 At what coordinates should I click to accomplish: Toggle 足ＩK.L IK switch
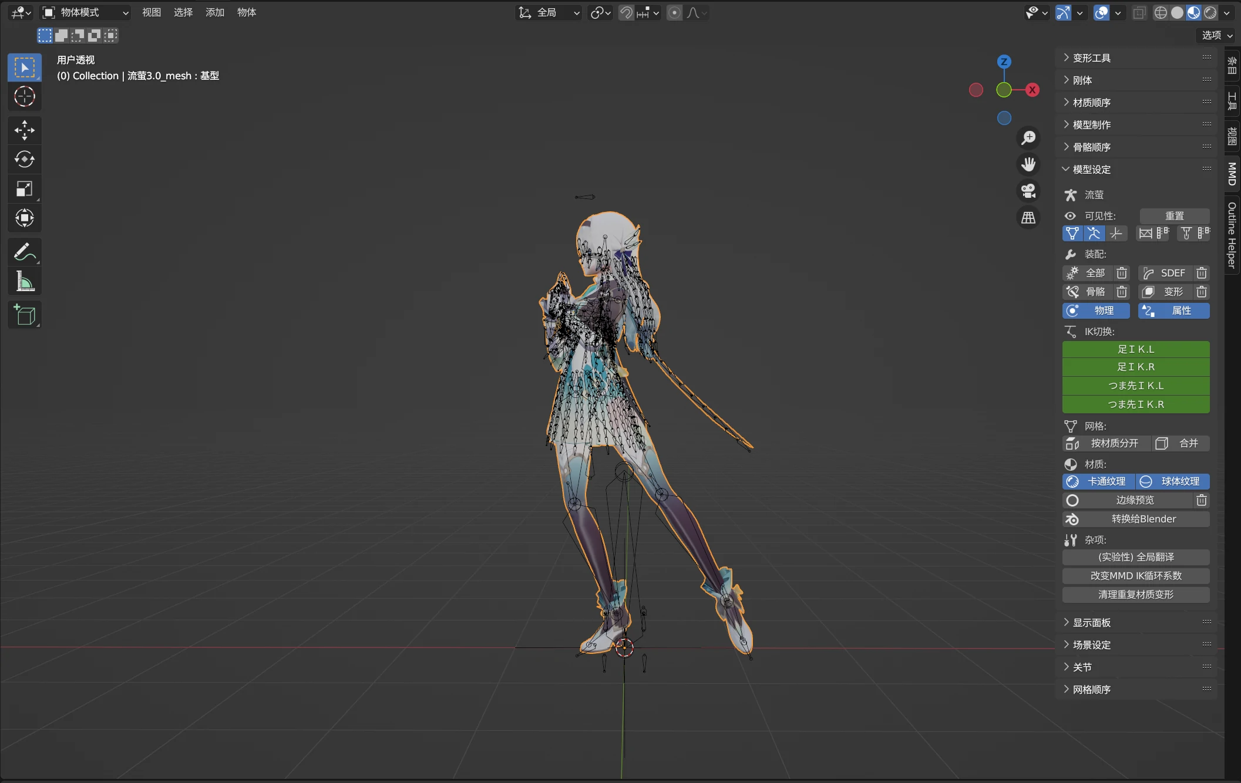1135,349
